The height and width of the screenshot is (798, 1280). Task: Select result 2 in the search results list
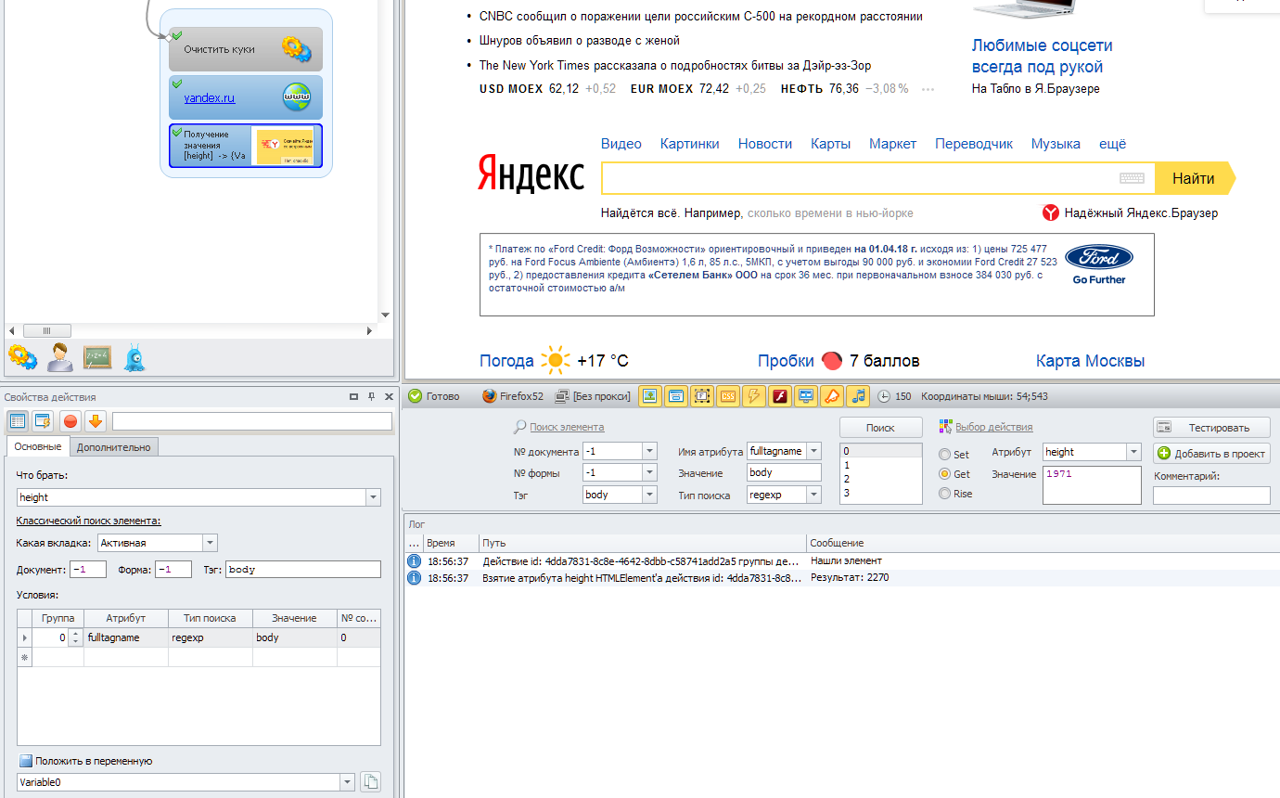point(880,479)
